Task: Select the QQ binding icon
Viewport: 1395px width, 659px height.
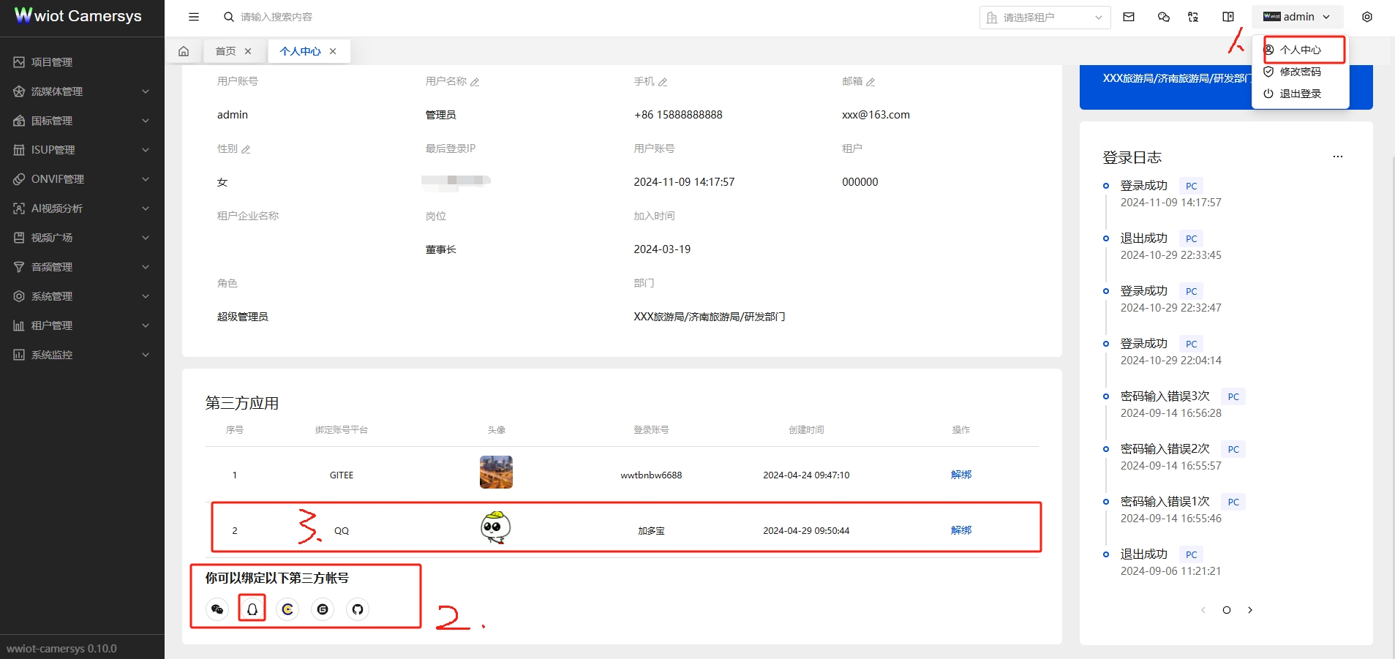Action: coord(252,609)
